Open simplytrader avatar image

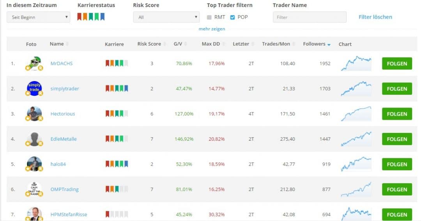click(x=34, y=88)
